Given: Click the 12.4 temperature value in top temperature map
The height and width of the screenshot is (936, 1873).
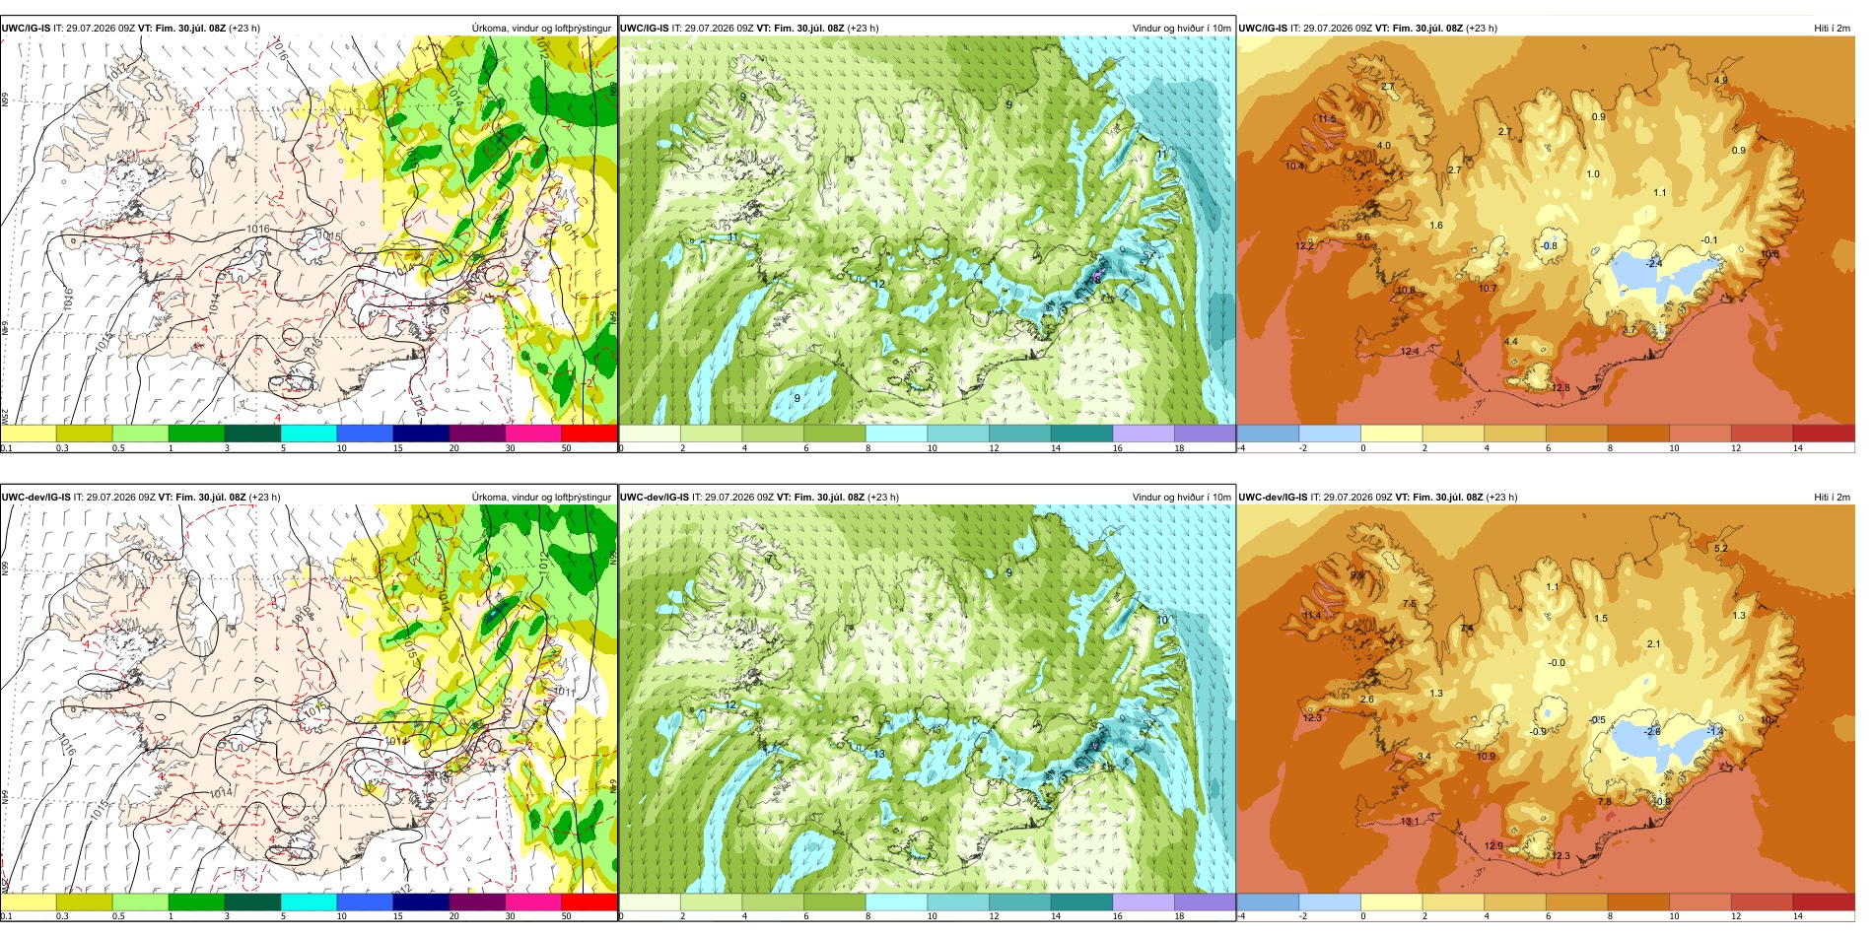Looking at the screenshot, I should 1411,351.
